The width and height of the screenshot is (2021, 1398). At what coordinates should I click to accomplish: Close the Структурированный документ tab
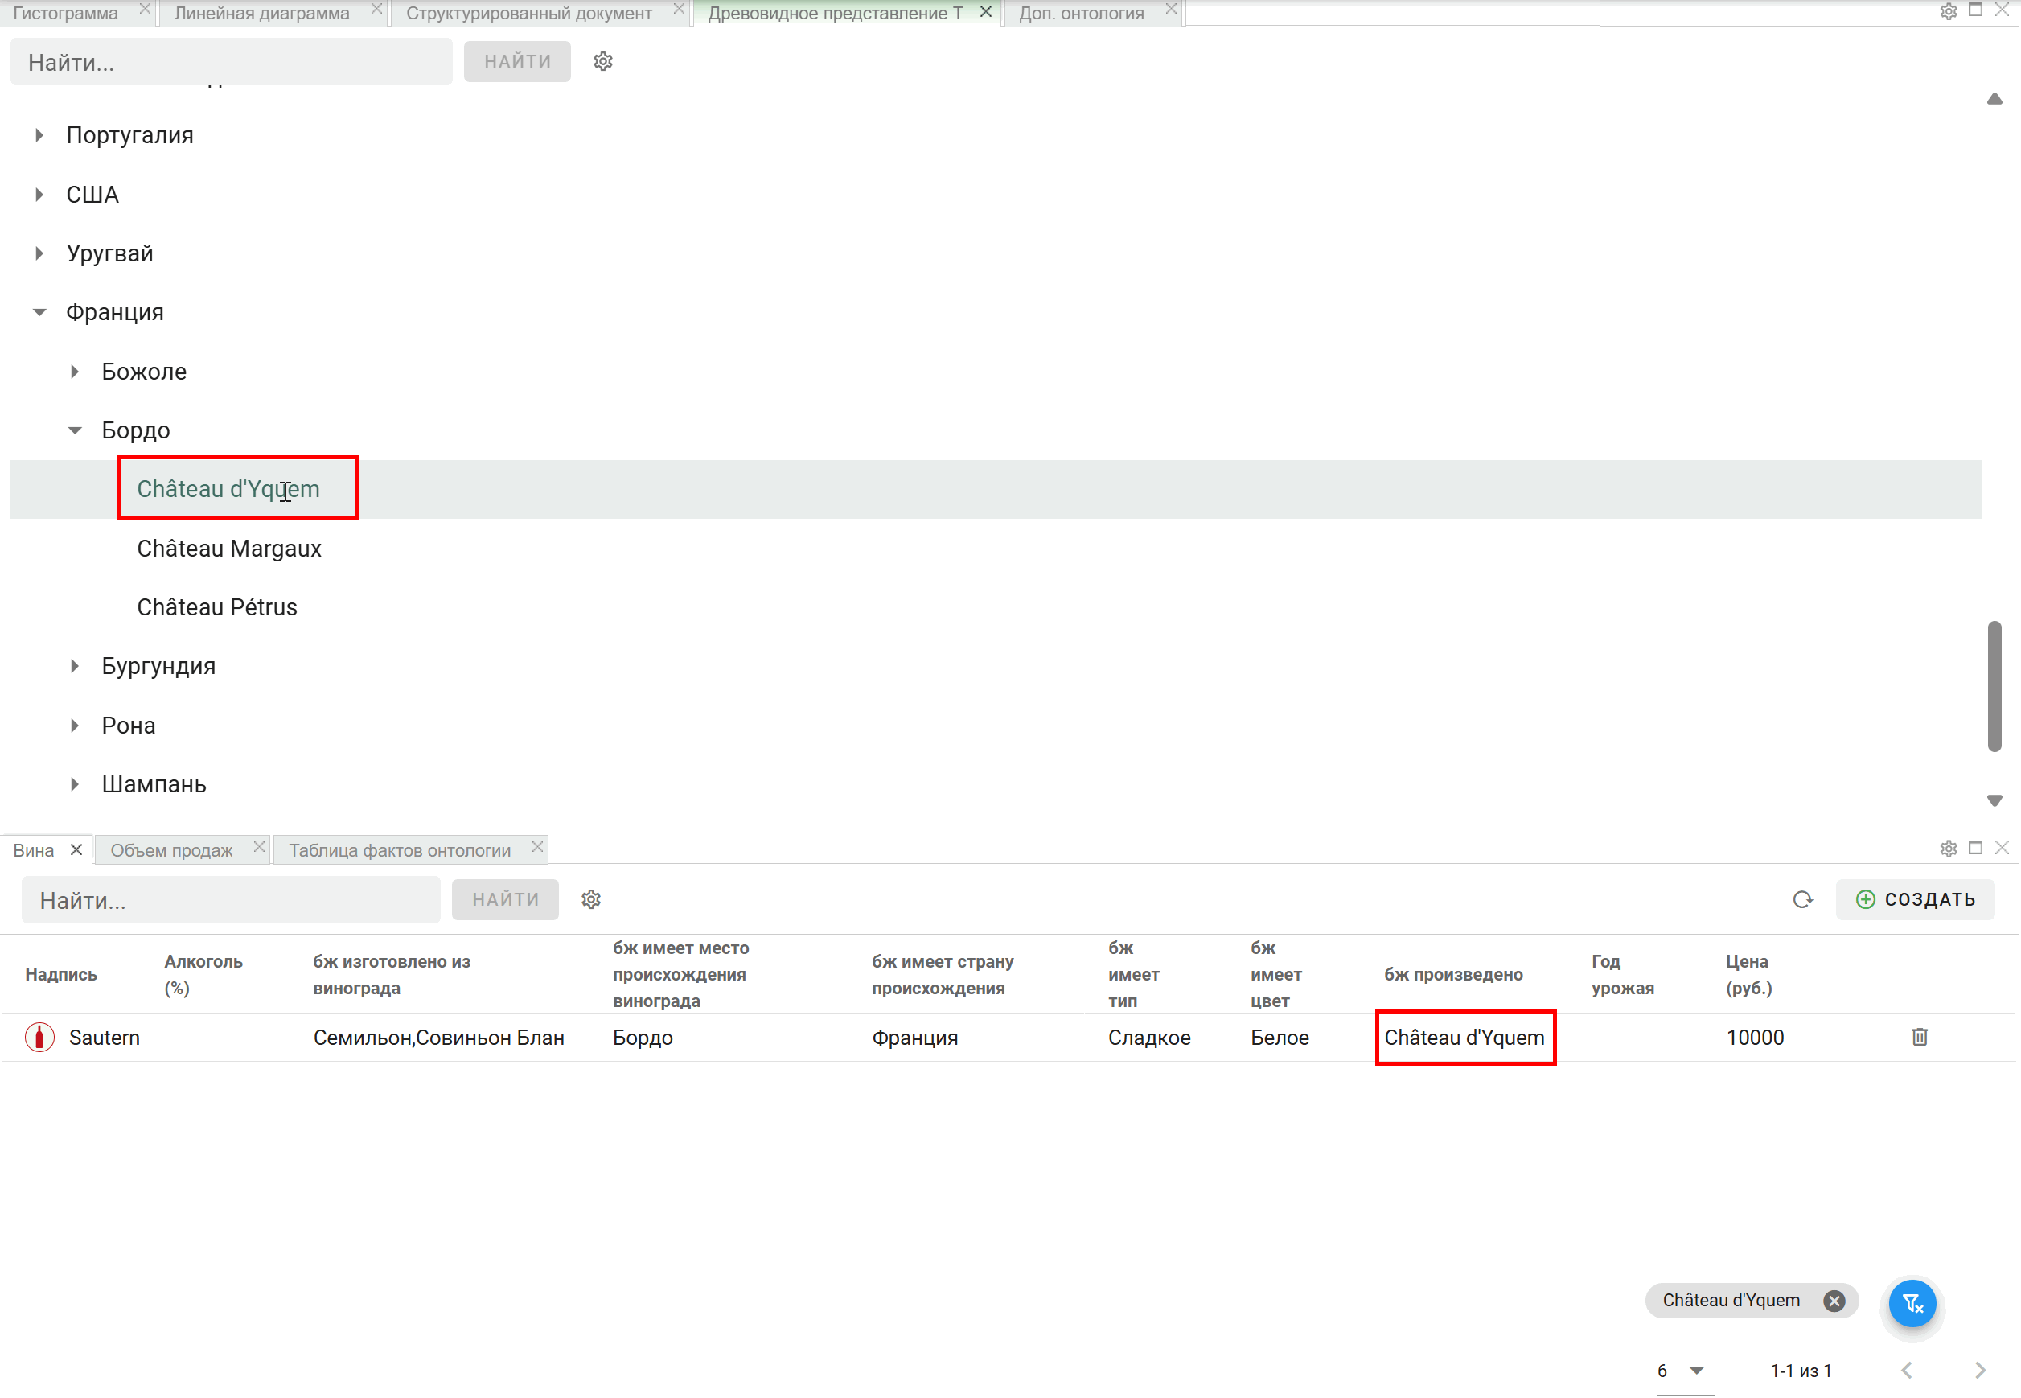679,9
